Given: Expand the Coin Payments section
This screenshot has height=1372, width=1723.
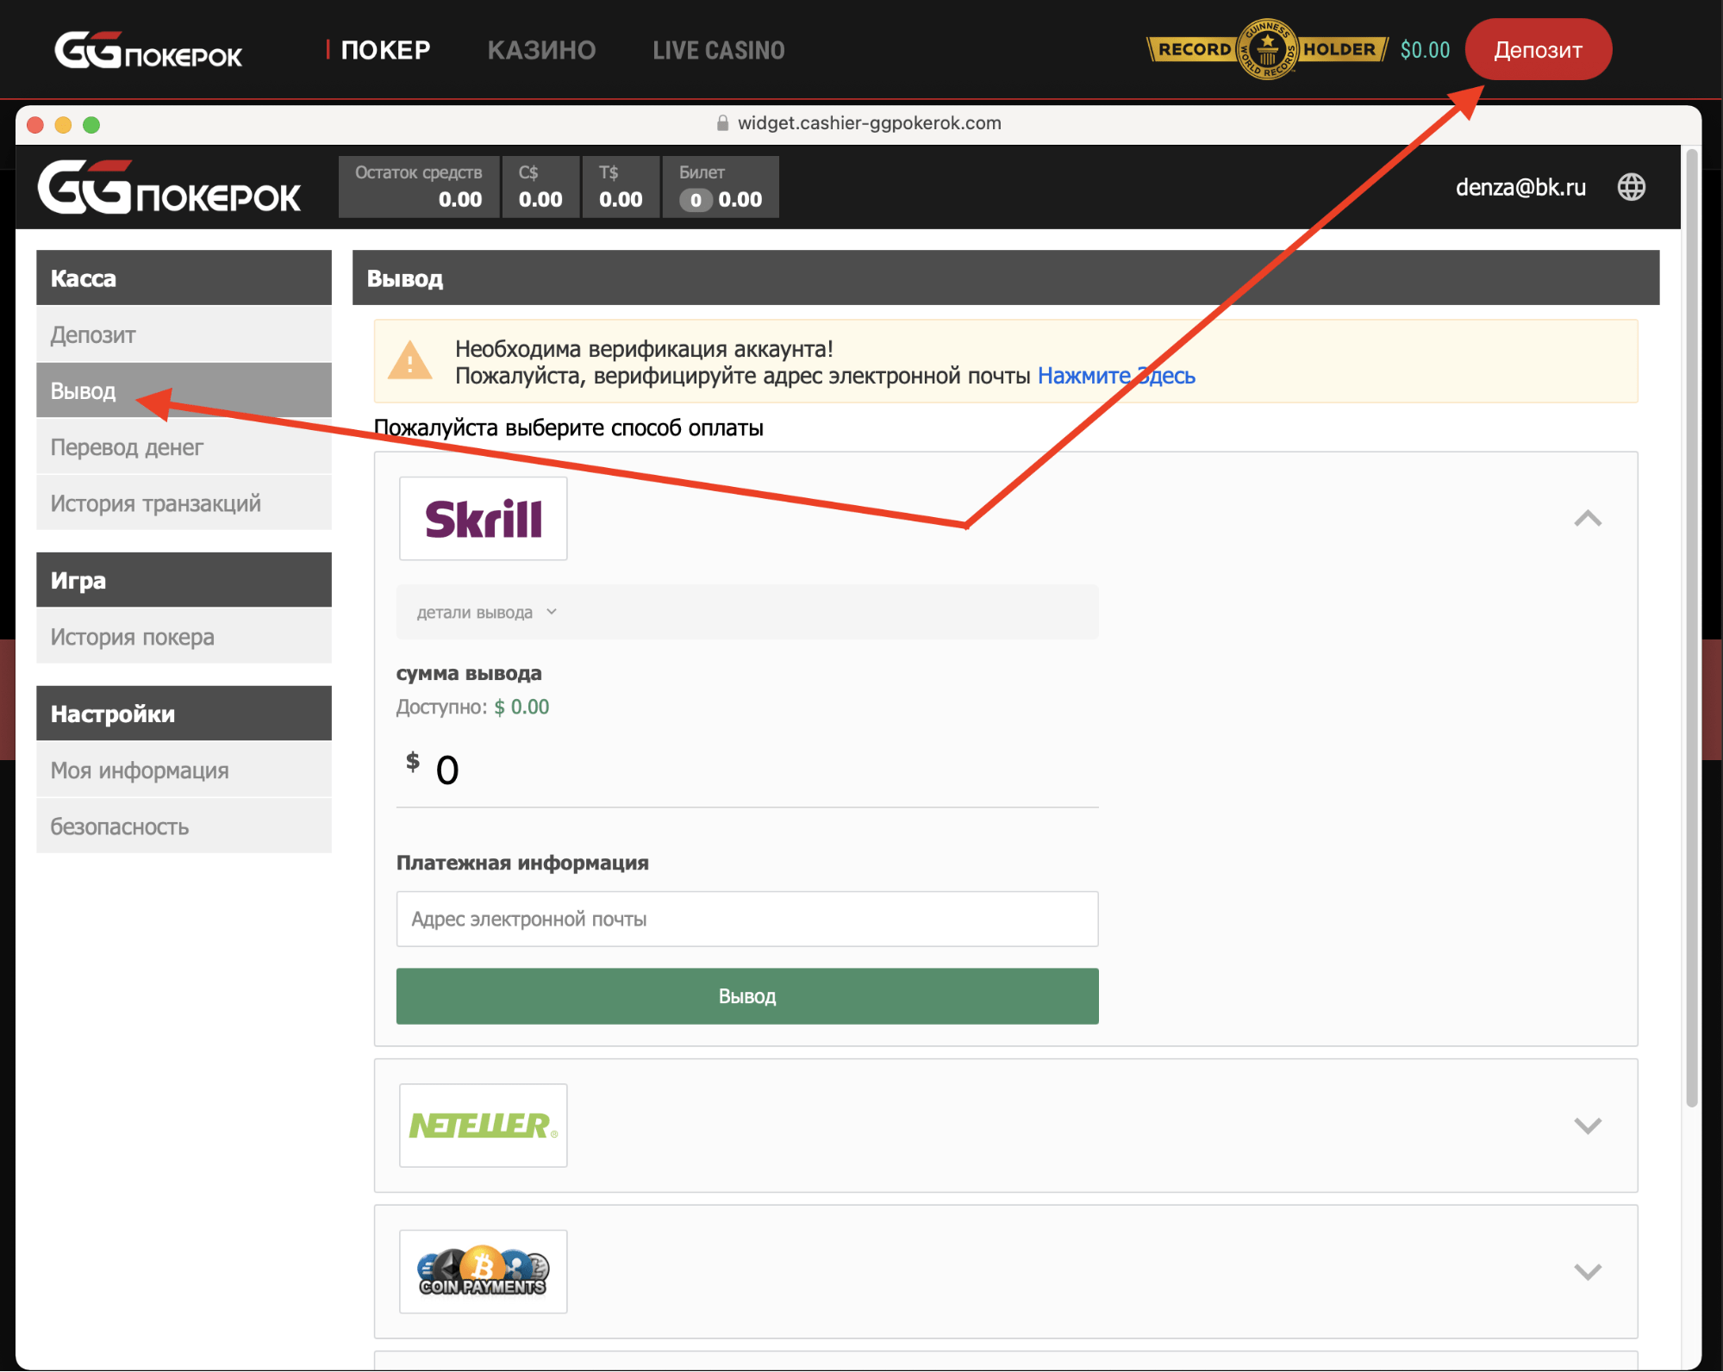Looking at the screenshot, I should [1588, 1271].
